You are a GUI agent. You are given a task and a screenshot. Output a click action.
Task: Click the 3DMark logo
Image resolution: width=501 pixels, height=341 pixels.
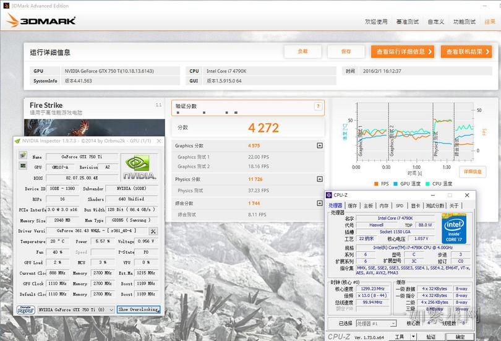coord(41,20)
